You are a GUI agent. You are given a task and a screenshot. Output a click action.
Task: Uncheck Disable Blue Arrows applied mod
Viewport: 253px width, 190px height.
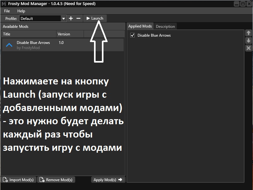(x=132, y=35)
